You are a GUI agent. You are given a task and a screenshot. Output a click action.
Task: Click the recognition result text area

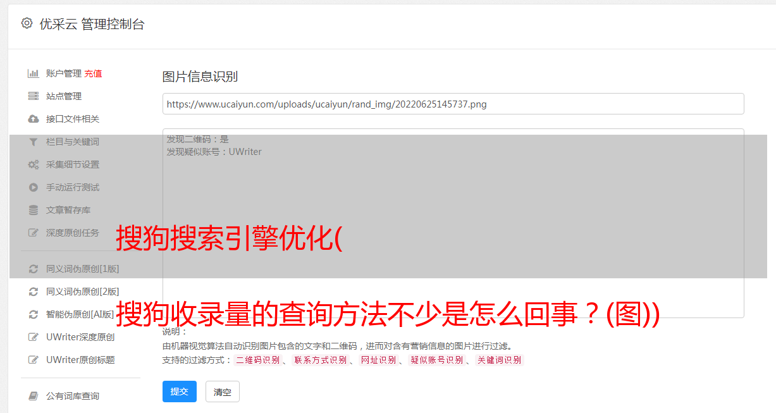pyautogui.click(x=453, y=223)
